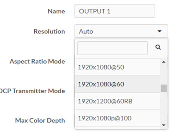
Task: Click the Name field label
Action: 56,11
